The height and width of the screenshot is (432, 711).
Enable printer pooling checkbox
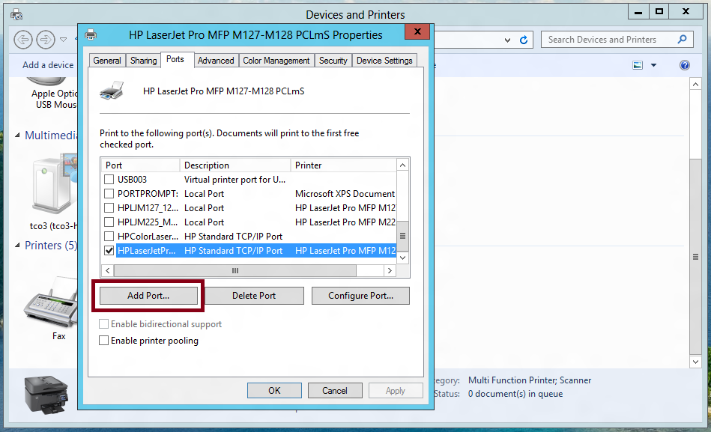point(104,341)
